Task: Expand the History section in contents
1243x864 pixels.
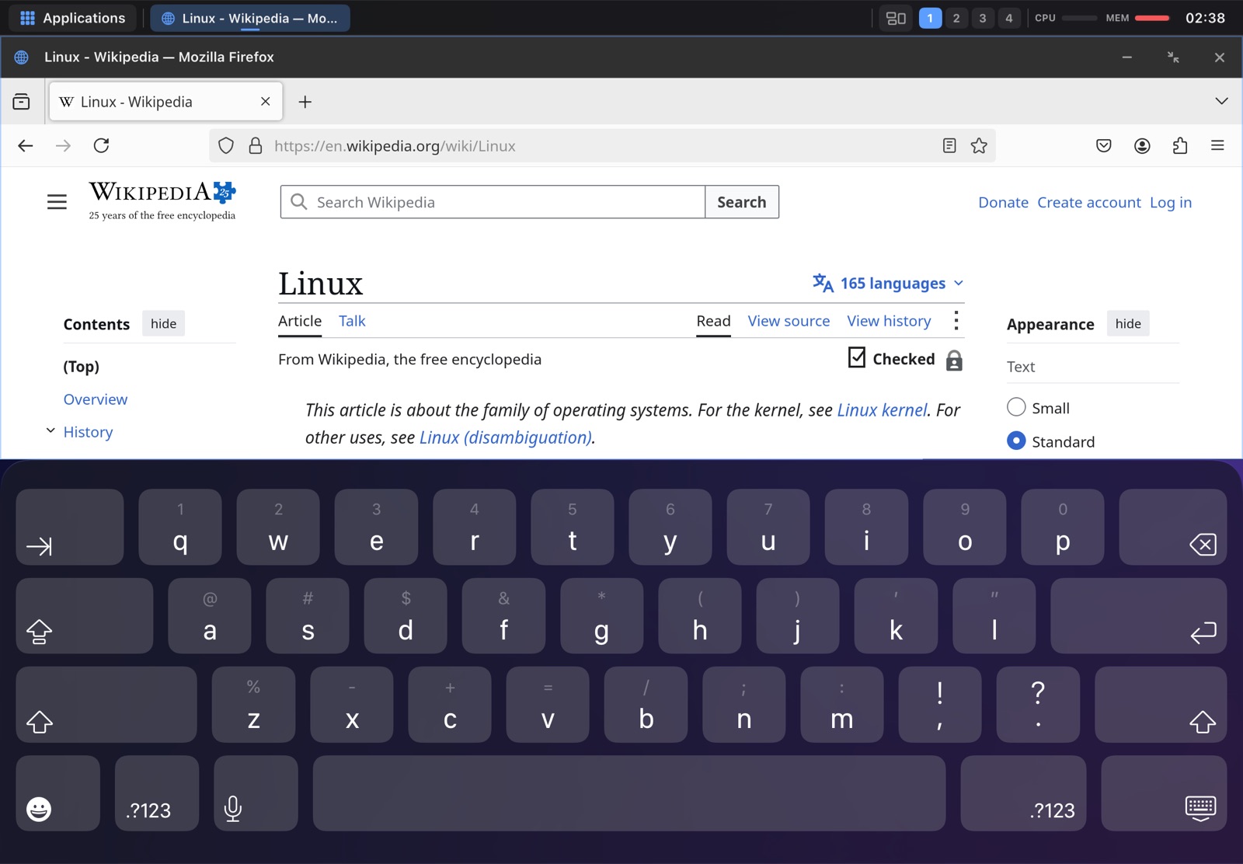Action: (x=50, y=430)
